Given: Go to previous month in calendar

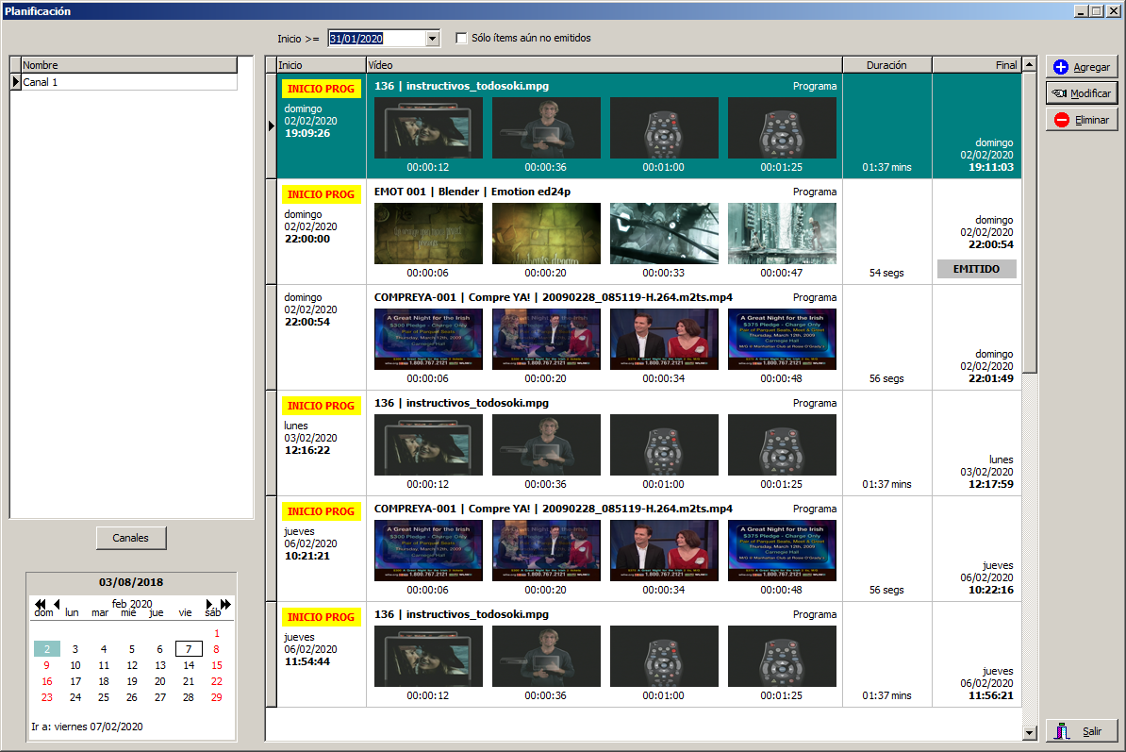Looking at the screenshot, I should (x=57, y=604).
